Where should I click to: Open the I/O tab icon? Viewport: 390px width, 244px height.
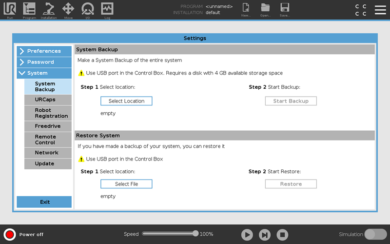point(88,9)
